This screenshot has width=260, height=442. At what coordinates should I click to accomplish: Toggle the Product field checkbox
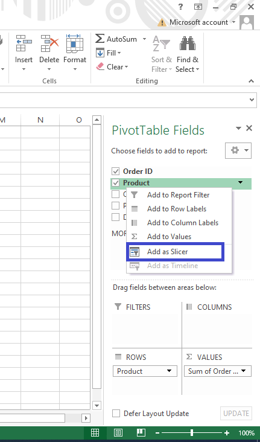(115, 183)
